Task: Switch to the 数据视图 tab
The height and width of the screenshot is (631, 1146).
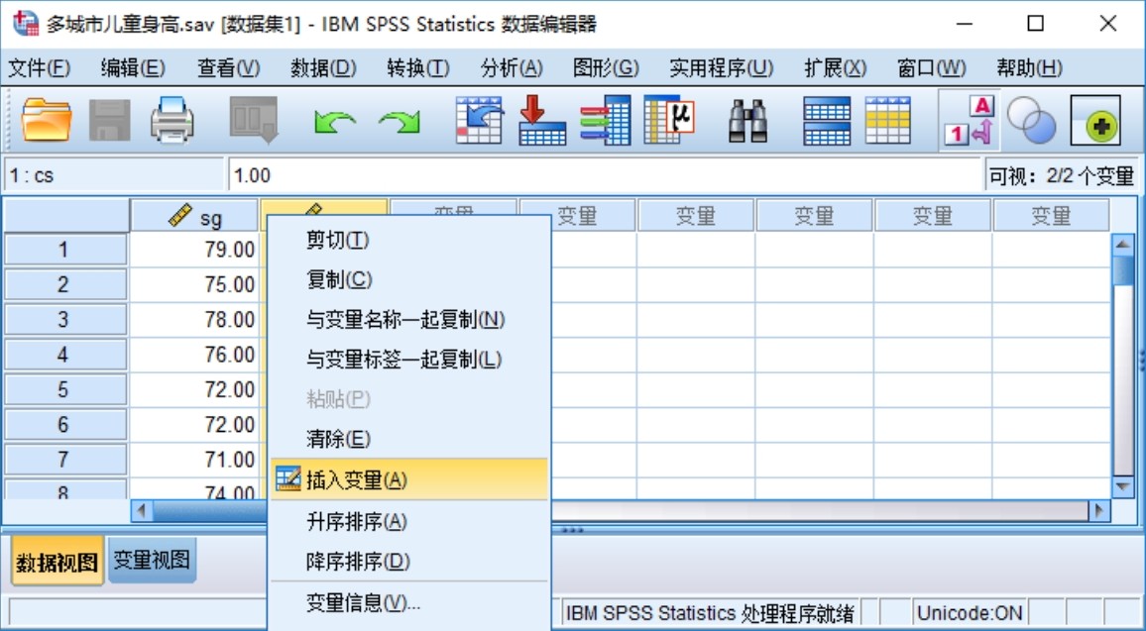Action: [x=57, y=563]
